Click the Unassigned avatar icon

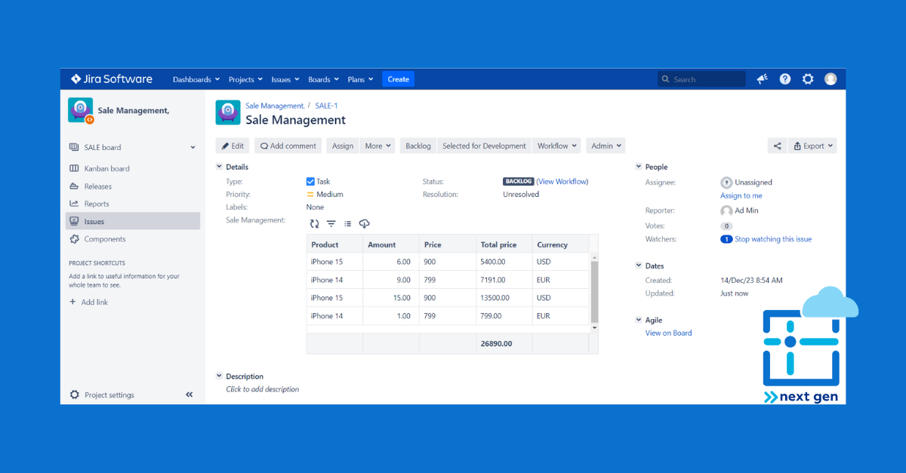coord(726,183)
